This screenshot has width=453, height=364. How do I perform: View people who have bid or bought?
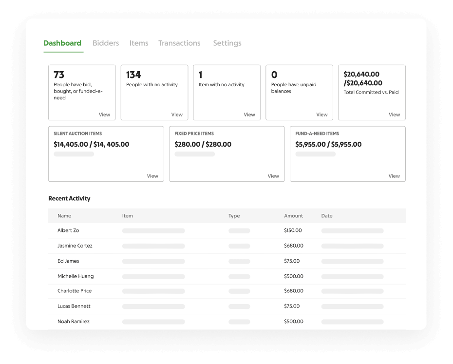tap(104, 115)
